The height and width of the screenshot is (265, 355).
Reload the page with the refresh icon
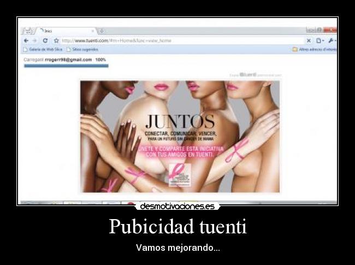point(45,40)
